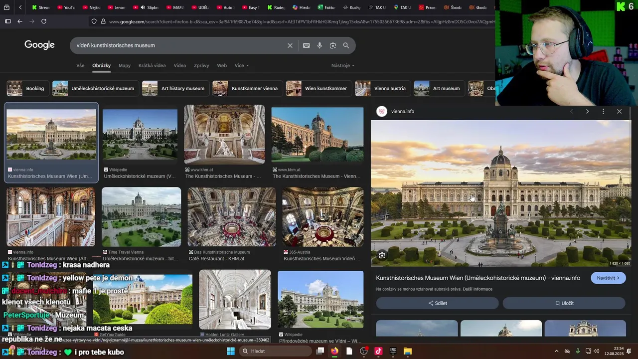Viewport: 638px width, 359px height.
Task: Go back in browser history
Action: click(x=20, y=21)
